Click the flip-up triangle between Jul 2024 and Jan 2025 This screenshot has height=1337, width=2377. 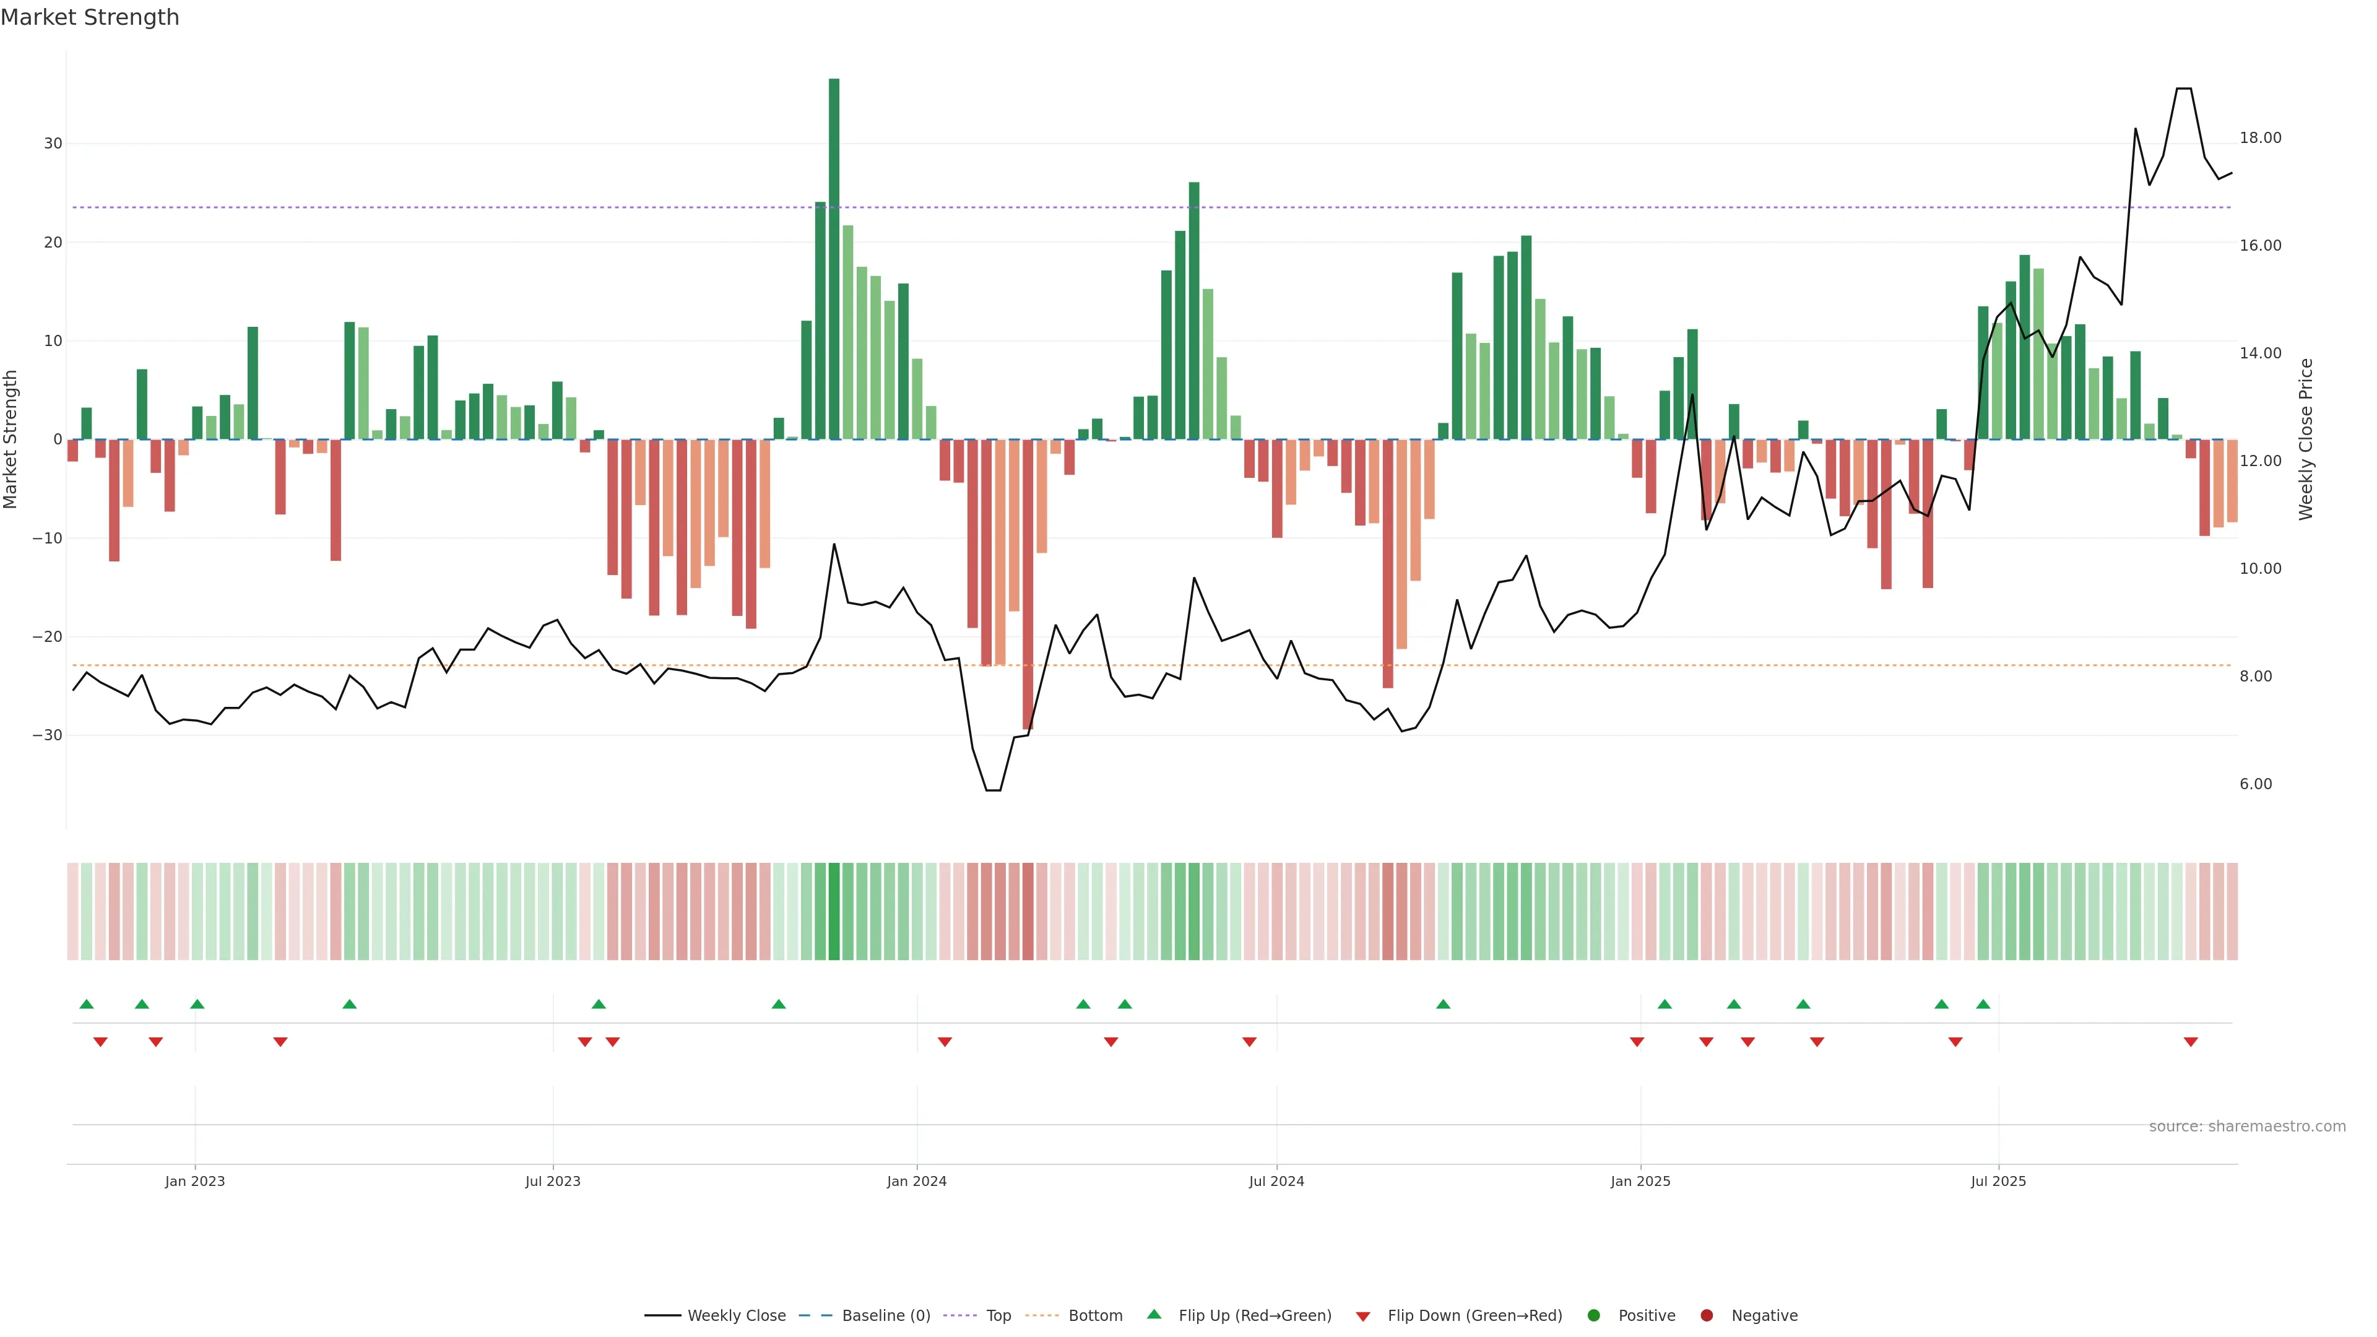[1443, 1004]
